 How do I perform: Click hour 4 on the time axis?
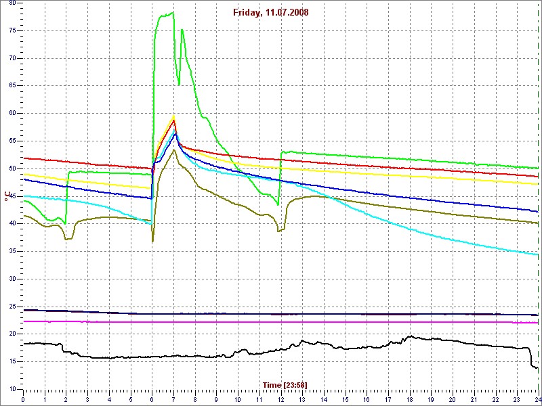(109, 399)
